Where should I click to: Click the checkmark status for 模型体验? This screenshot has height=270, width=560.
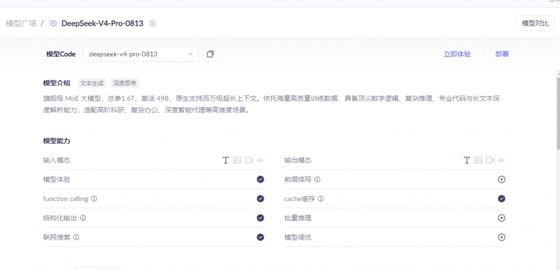tap(260, 179)
